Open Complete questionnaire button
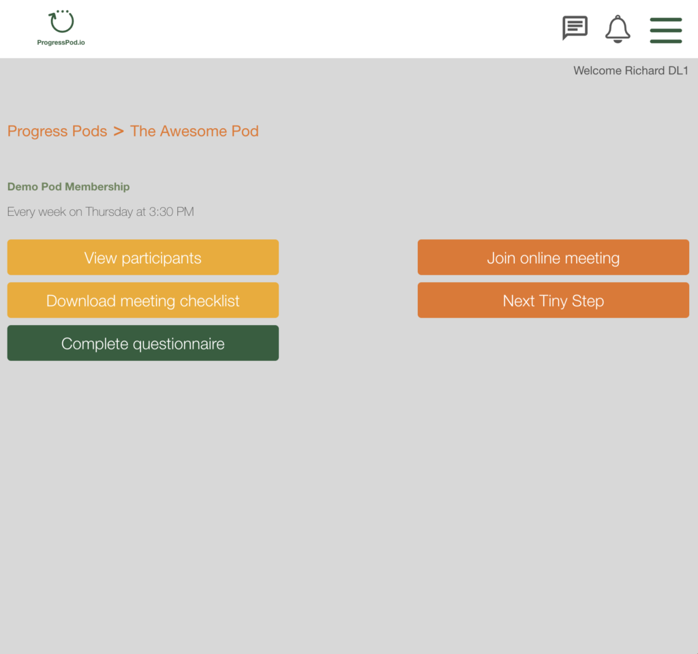This screenshot has width=698, height=654. (x=143, y=343)
